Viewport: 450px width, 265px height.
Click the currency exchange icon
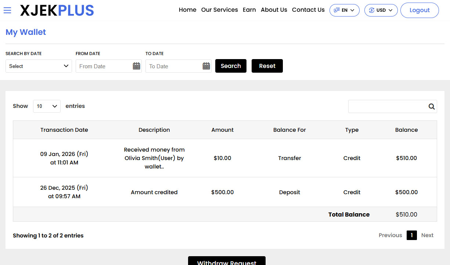pyautogui.click(x=371, y=10)
